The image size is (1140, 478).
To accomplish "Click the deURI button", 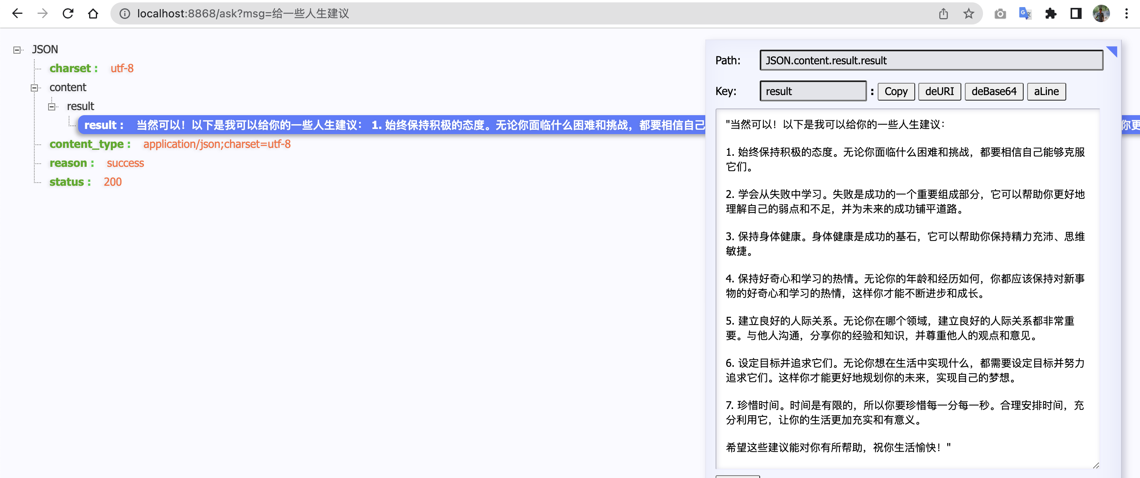I will pos(939,91).
